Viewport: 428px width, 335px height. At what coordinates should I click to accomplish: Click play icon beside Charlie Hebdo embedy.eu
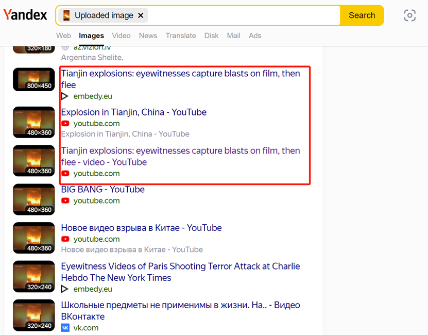[x=65, y=289]
